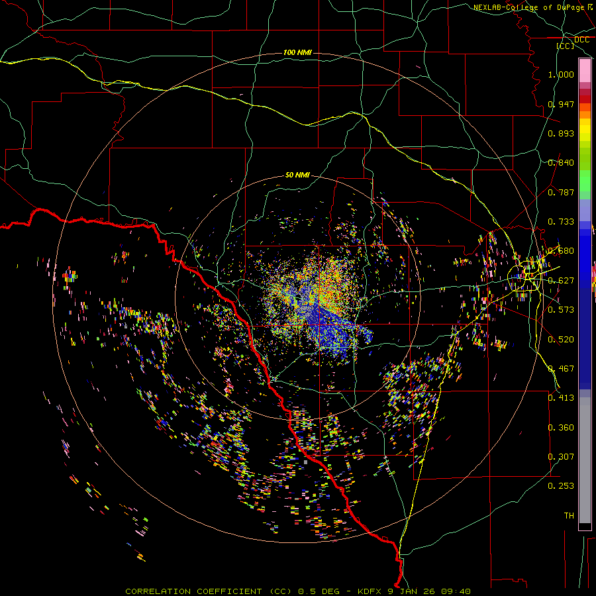Screen dimensions: 596x596
Task: Click the 0.680 scale value
Action: tap(561, 251)
